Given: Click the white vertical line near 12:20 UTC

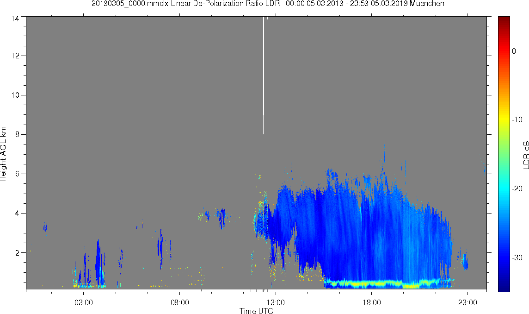Looking at the screenshot, I should 264,75.
